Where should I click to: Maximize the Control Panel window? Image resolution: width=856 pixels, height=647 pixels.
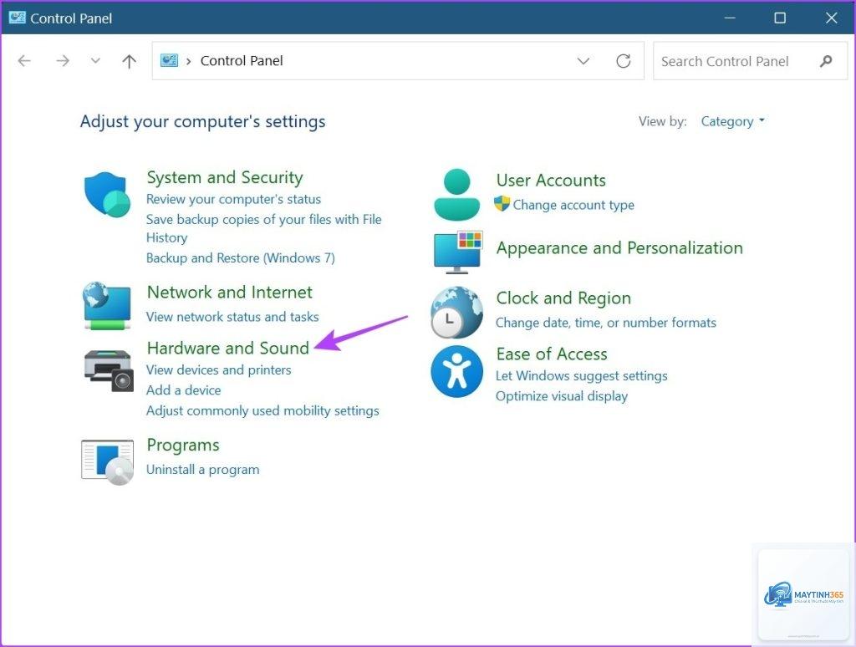780,18
